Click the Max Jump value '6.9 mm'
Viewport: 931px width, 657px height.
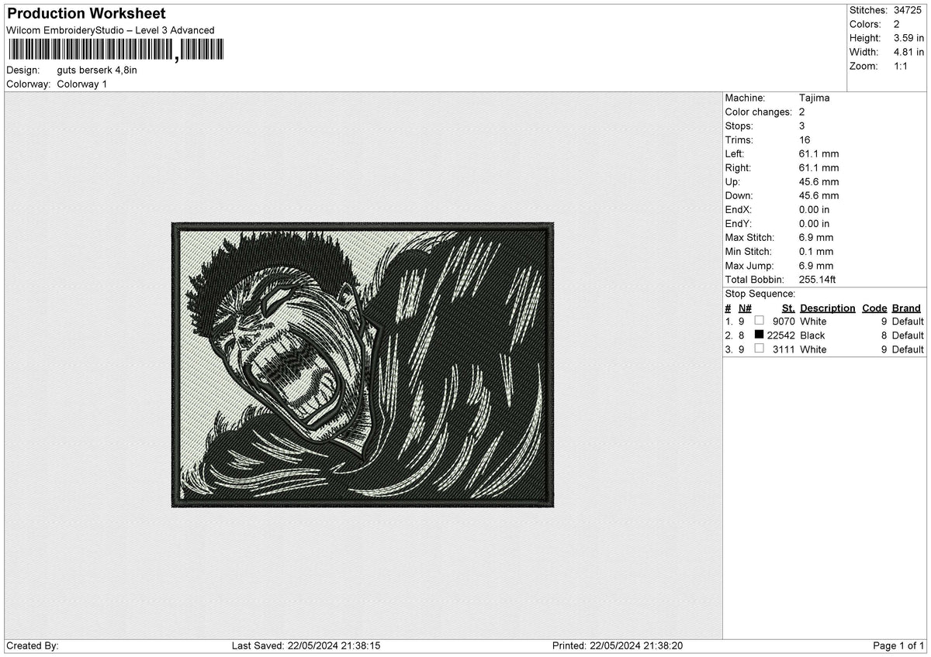816,265
